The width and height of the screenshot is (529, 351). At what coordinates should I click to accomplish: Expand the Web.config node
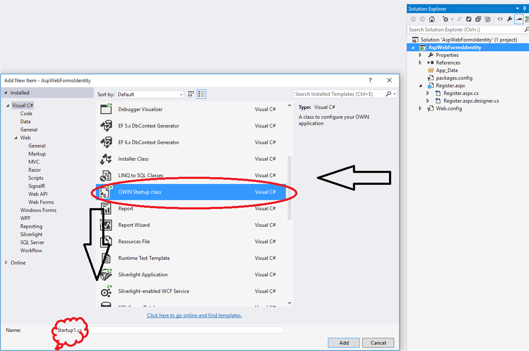tap(420, 109)
